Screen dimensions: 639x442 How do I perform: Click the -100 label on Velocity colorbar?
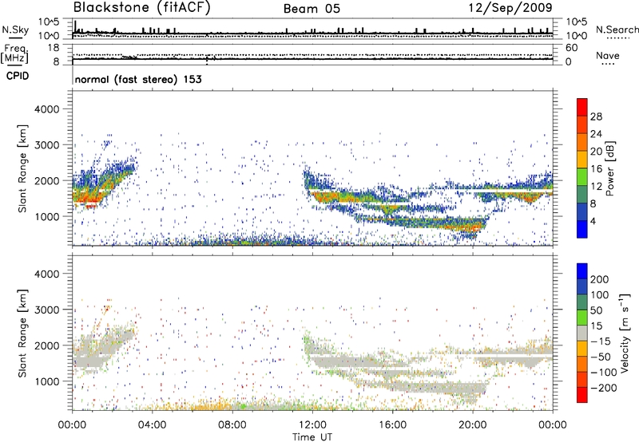coord(604,373)
